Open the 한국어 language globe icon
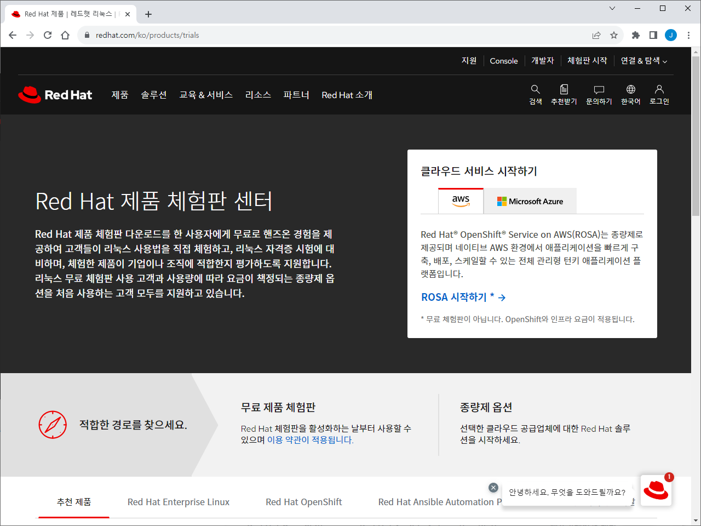This screenshot has width=701, height=526. tap(630, 94)
